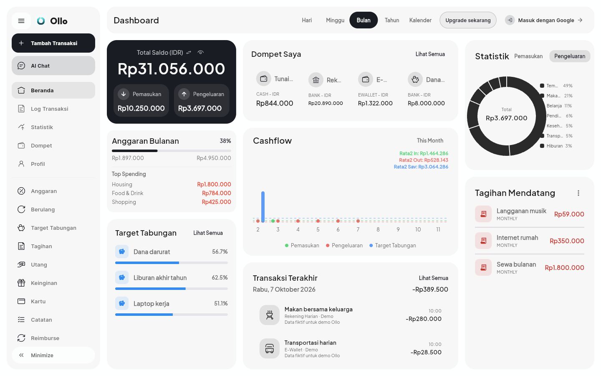Open the hamburger menu icon
Viewport: 601px width, 376px height.
click(x=21, y=21)
